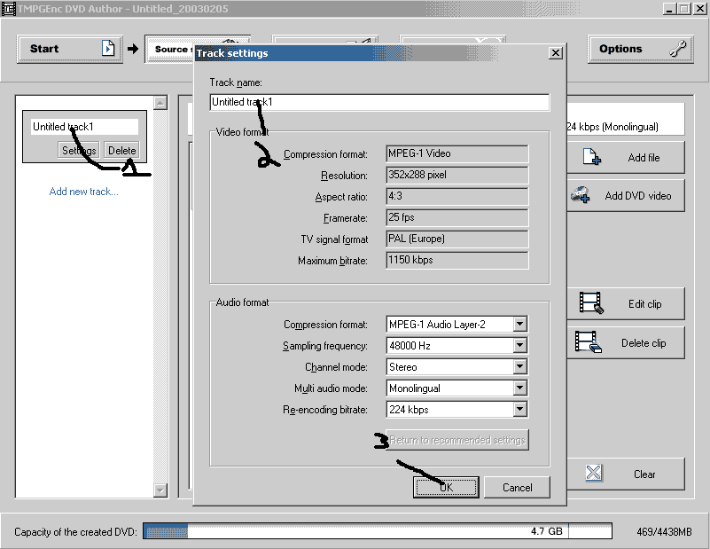This screenshot has height=549, width=710.
Task: Close the Track settings dialog
Action: [556, 53]
